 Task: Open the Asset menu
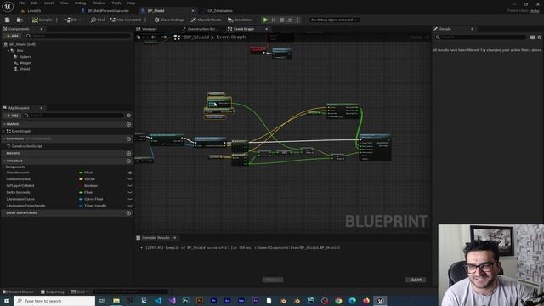pos(48,3)
